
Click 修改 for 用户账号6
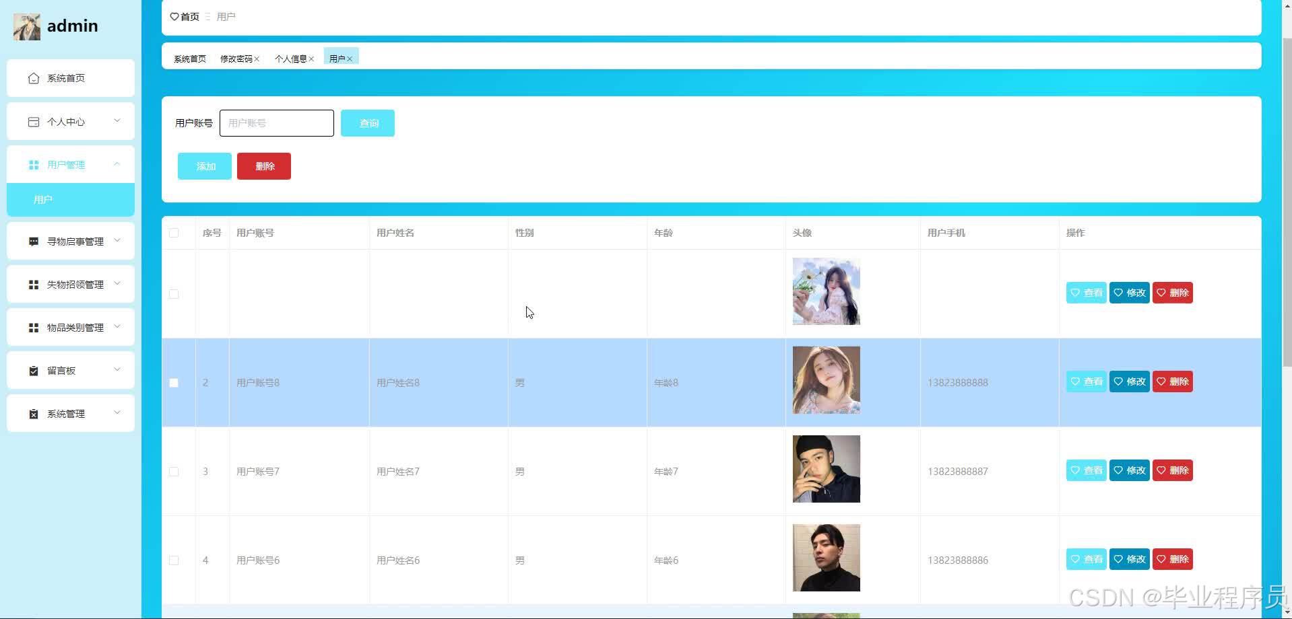(1130, 559)
